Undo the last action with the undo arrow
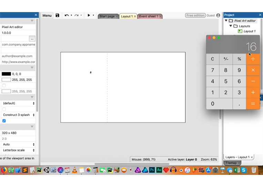This screenshot has width=263, height=187. pyautogui.click(x=67, y=16)
